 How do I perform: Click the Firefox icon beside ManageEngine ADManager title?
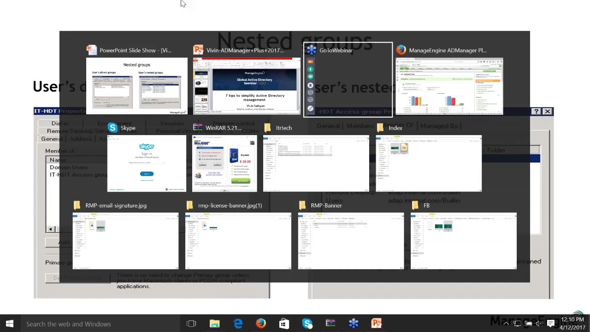coord(401,50)
